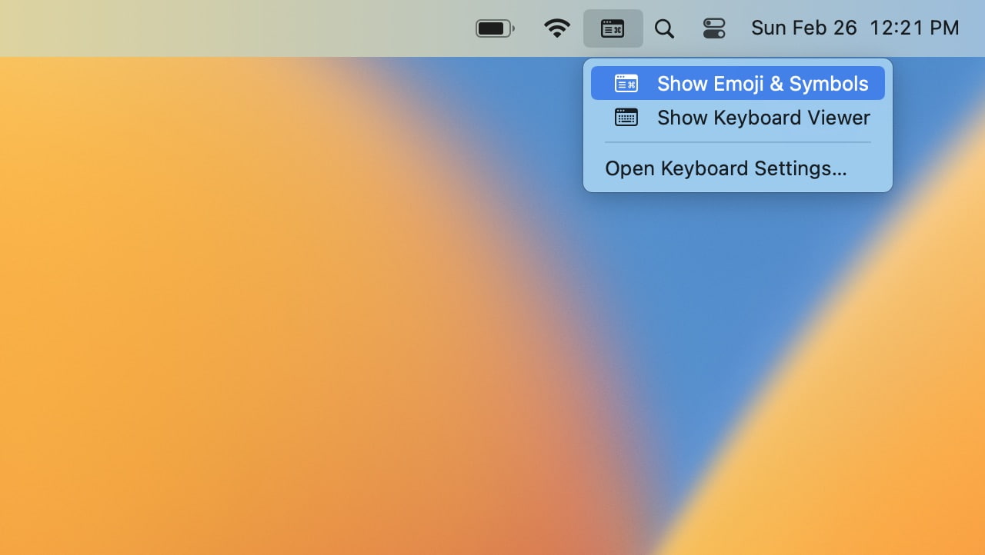Click the blue highlighted menu selection bar
The height and width of the screenshot is (555, 985).
pyautogui.click(x=736, y=83)
